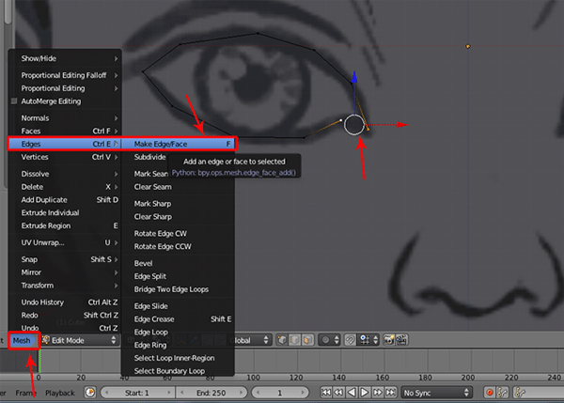Choose Select Boundary Loop entry
Image resolution: width=564 pixels, height=403 pixels.
coord(179,371)
